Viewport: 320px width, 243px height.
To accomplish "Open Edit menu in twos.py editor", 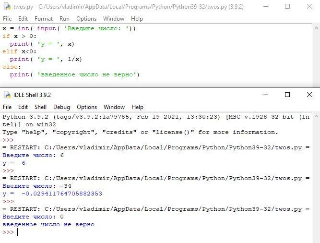I will [23, 19].
